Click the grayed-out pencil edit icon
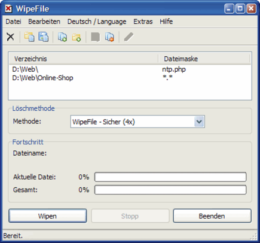 click(x=129, y=37)
